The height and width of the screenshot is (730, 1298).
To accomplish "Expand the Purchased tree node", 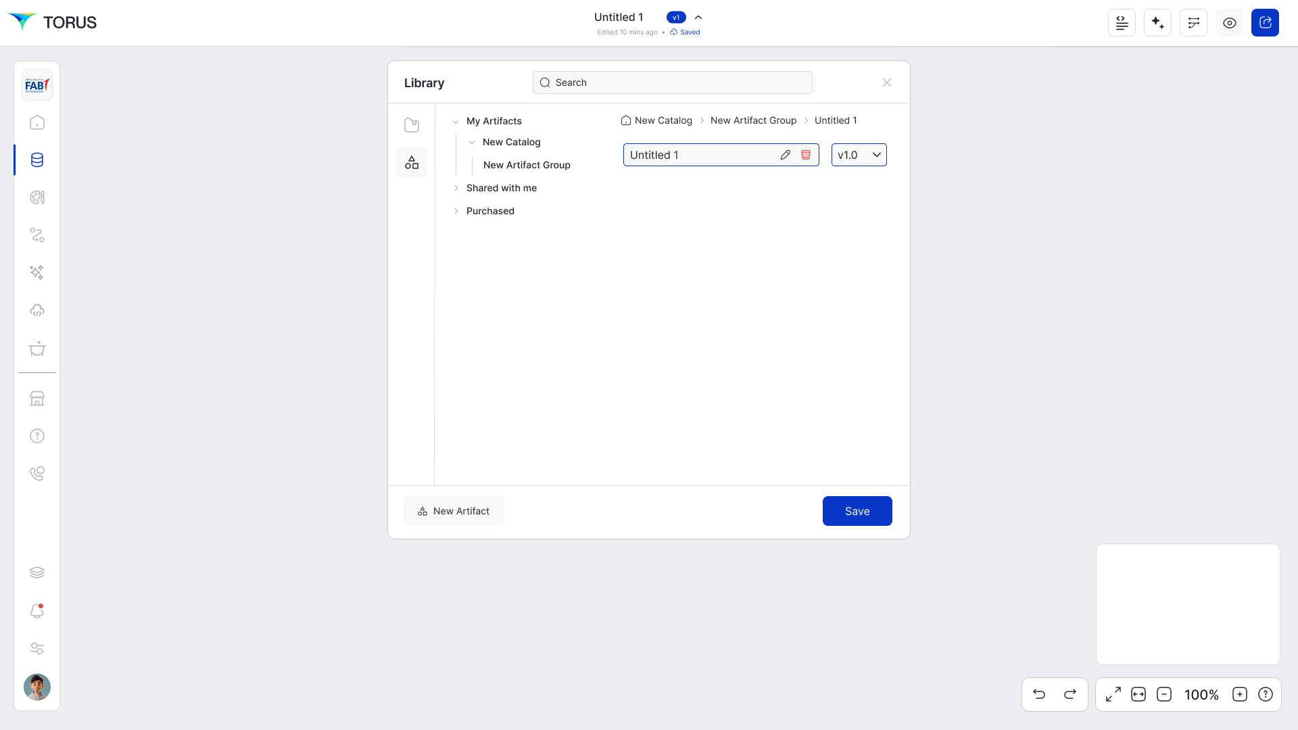I will 456,211.
